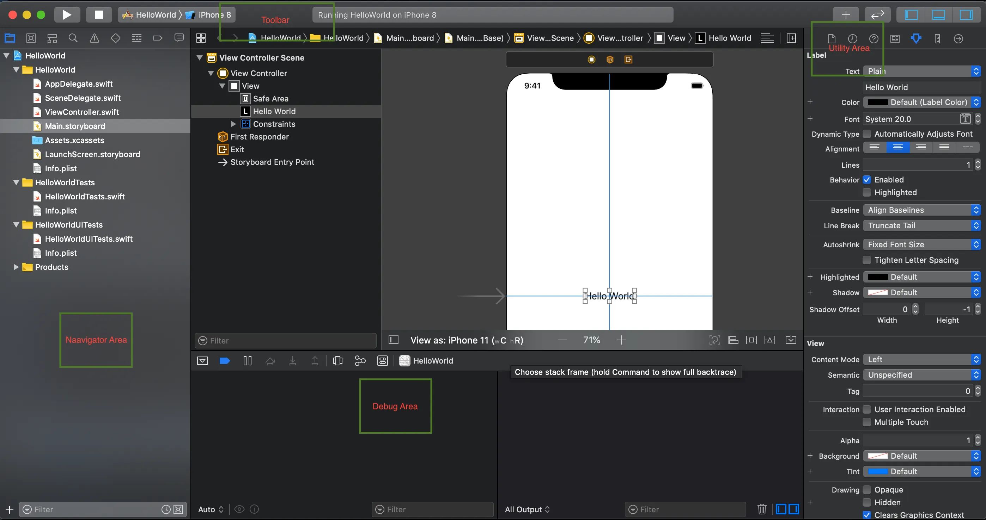Click the trash icon to clear console
986x520 pixels.
point(762,509)
